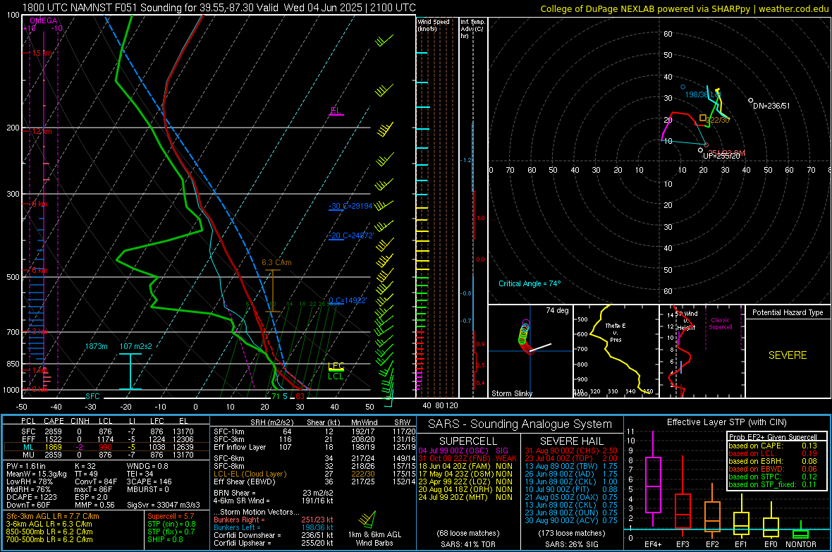Click the 'MBURST = 0' value
832x552 pixels.
(x=147, y=489)
